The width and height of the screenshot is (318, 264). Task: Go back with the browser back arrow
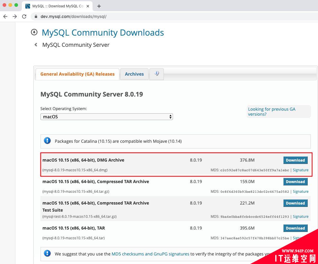pos(6,16)
